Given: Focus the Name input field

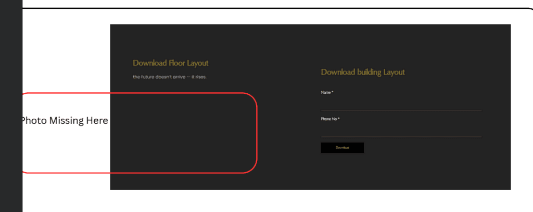Looking at the screenshot, I should coord(401,104).
